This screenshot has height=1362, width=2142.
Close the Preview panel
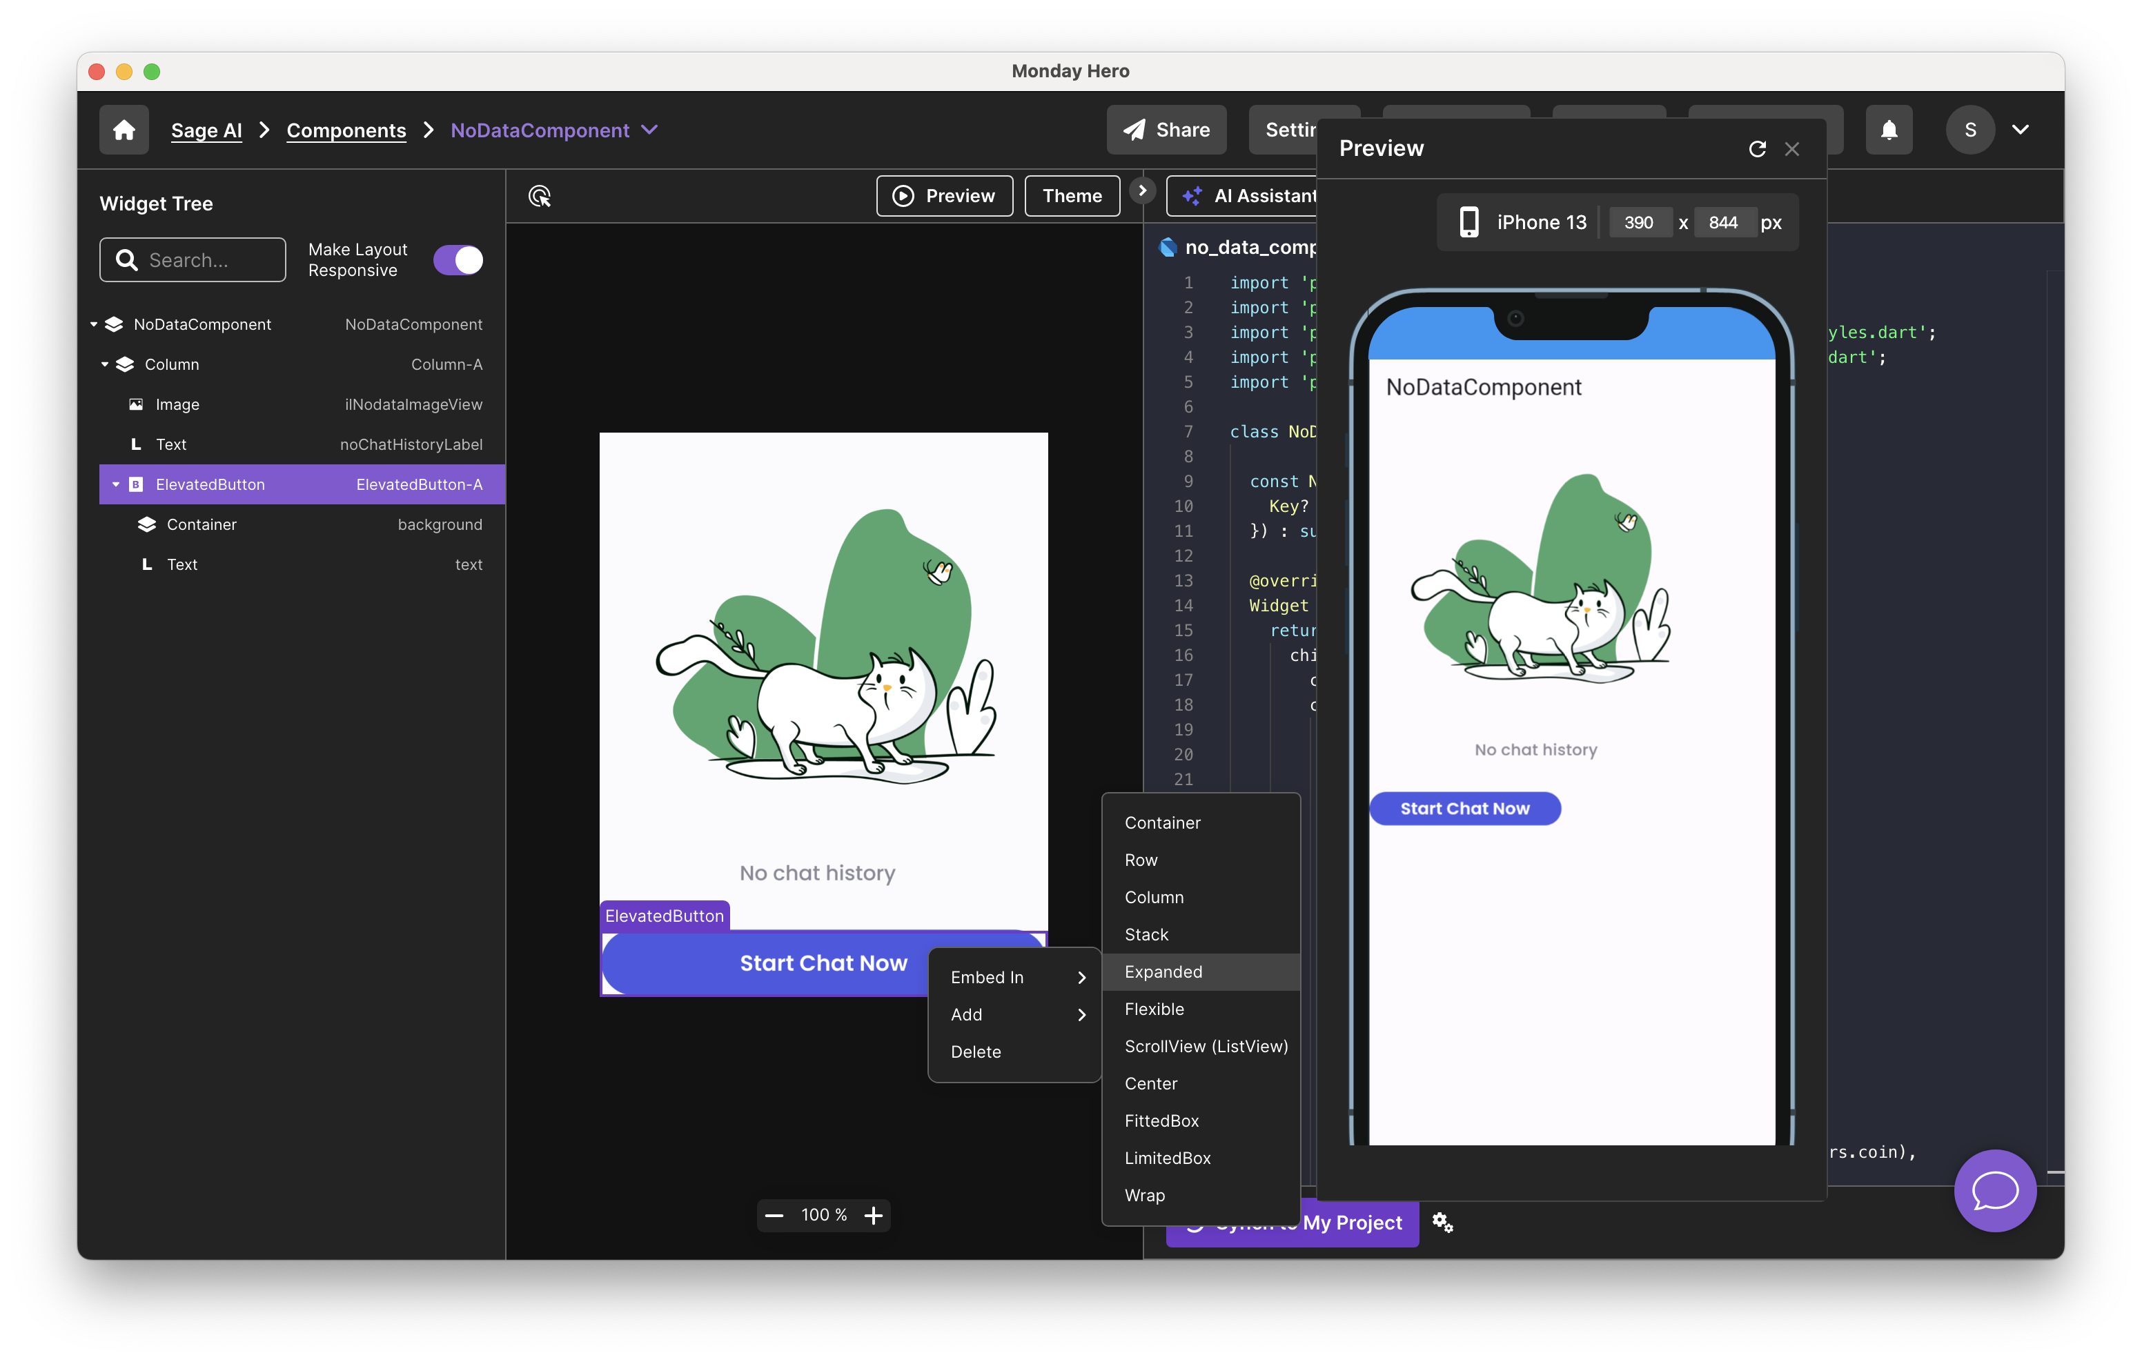(1791, 148)
